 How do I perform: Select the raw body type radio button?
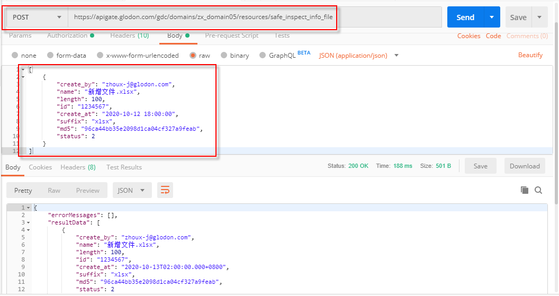(x=193, y=55)
